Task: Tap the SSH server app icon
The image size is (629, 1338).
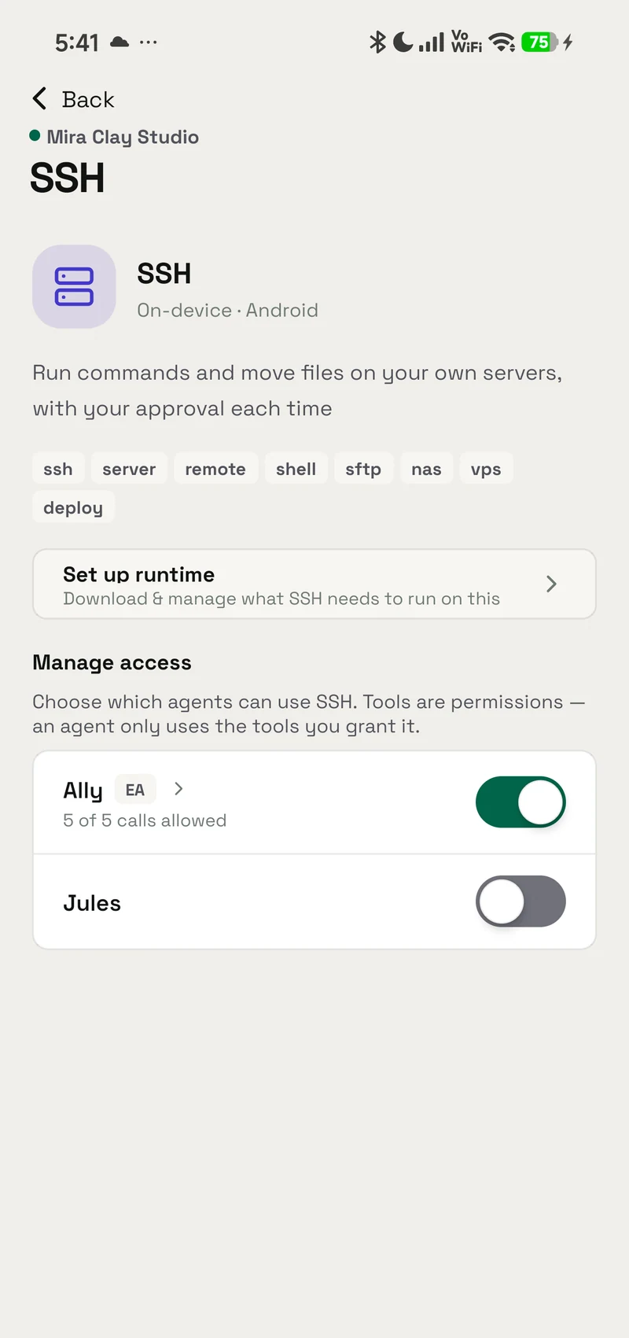Action: coord(74,286)
